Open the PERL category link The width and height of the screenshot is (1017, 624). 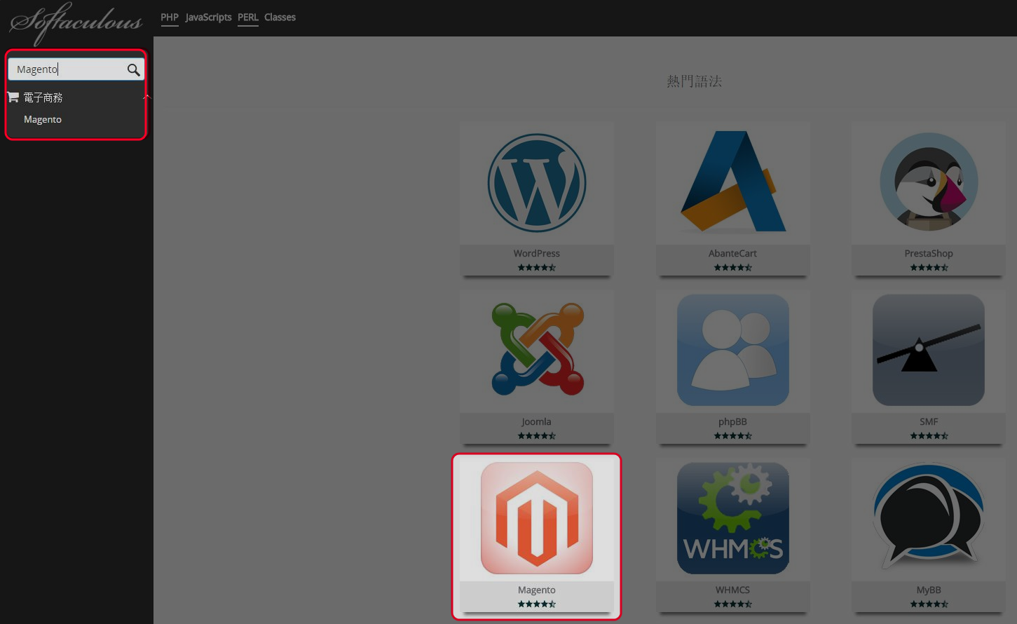coord(247,18)
